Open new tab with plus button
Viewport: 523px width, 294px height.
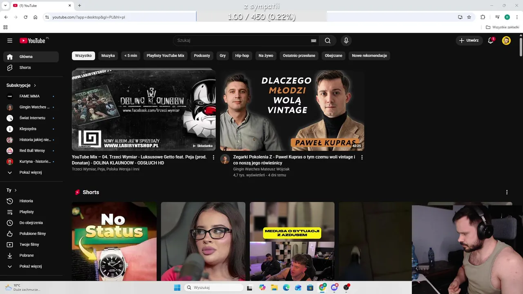79,5
